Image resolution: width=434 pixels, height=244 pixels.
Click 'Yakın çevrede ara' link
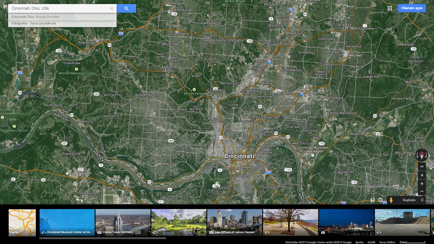click(x=43, y=23)
